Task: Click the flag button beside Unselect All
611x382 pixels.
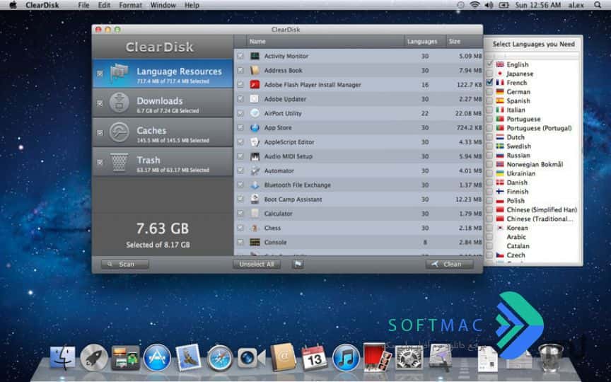Action: pos(298,264)
